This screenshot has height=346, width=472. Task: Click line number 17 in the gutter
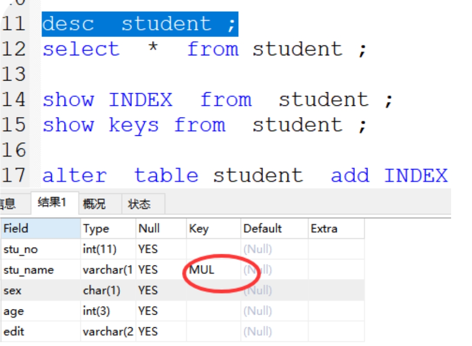[13, 175]
